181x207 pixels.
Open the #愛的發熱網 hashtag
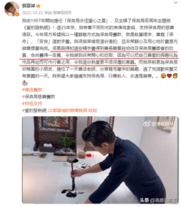click(x=34, y=110)
